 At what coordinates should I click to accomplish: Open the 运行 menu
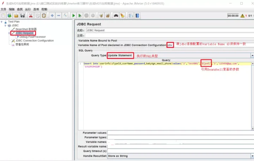[x=28, y=9]
